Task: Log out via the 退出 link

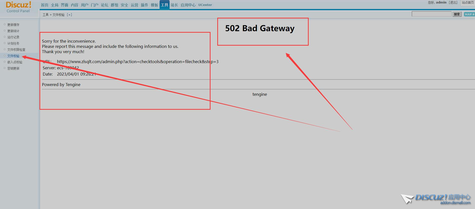Action: tap(453, 2)
